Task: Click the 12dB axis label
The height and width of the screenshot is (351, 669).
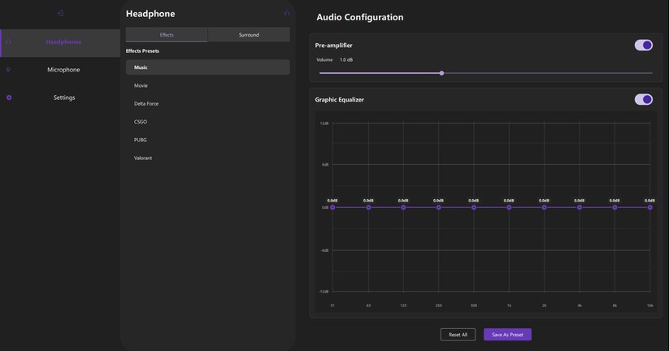Action: coord(324,123)
